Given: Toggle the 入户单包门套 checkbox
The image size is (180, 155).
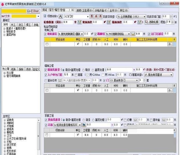Looking at the screenshot, I should pos(46,75).
